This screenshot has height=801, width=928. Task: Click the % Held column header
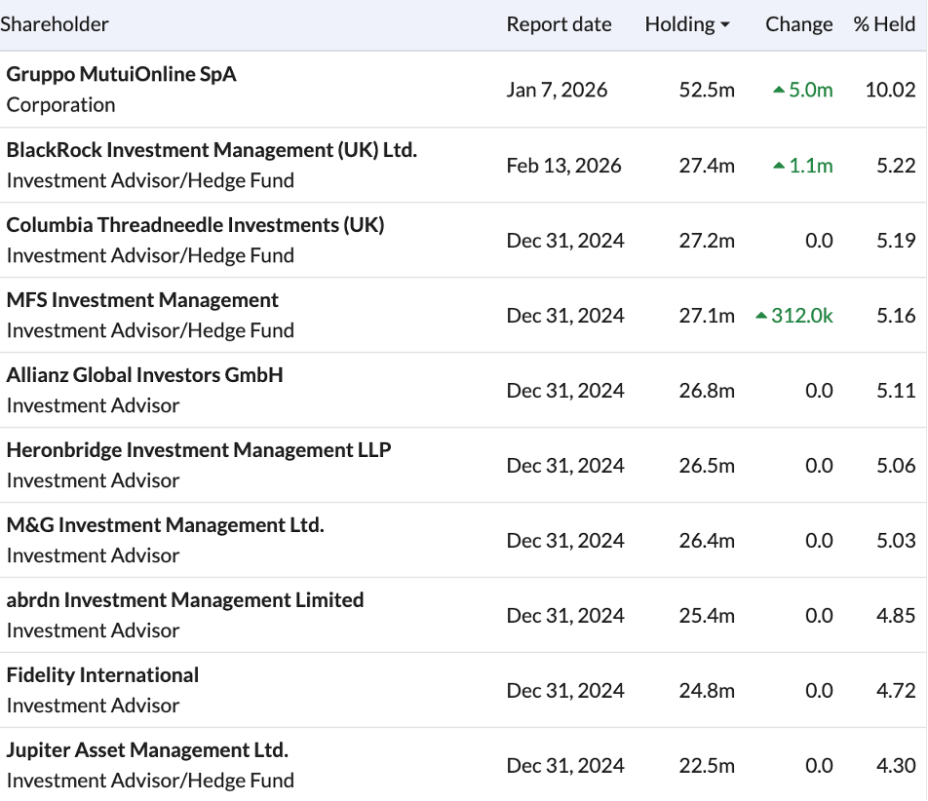tap(884, 24)
